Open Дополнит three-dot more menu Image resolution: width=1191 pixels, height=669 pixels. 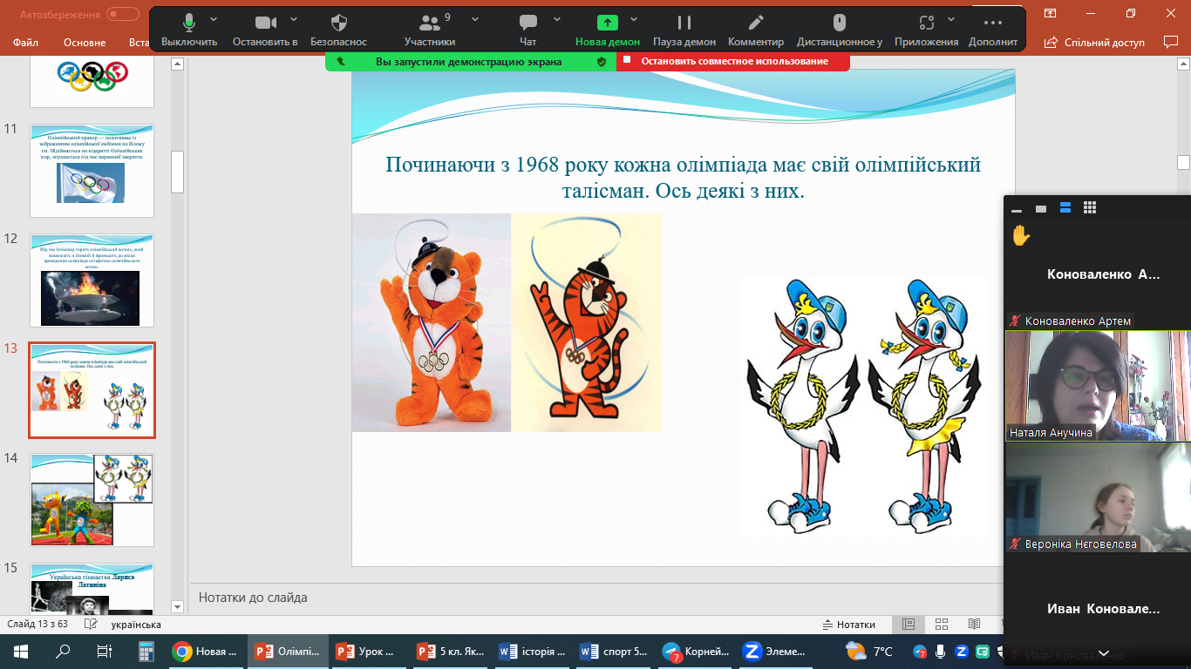[x=992, y=30]
